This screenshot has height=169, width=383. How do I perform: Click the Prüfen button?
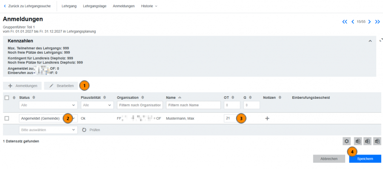[x=91, y=130]
